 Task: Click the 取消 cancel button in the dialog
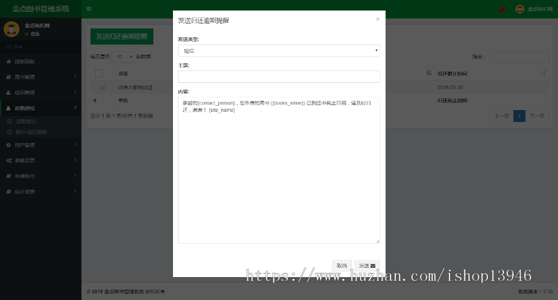[342, 265]
